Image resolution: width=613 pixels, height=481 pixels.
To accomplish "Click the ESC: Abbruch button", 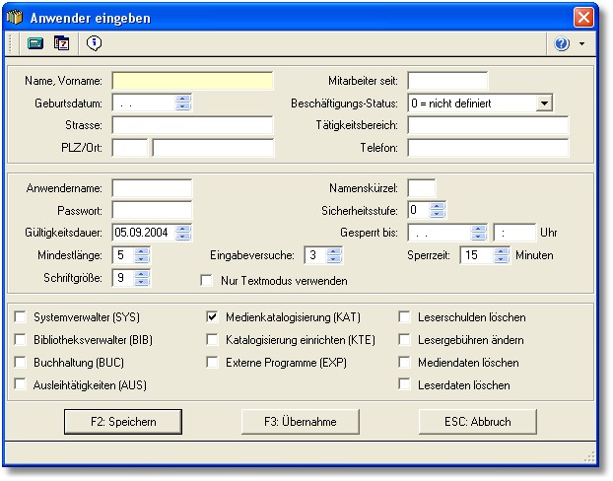I will (477, 421).
